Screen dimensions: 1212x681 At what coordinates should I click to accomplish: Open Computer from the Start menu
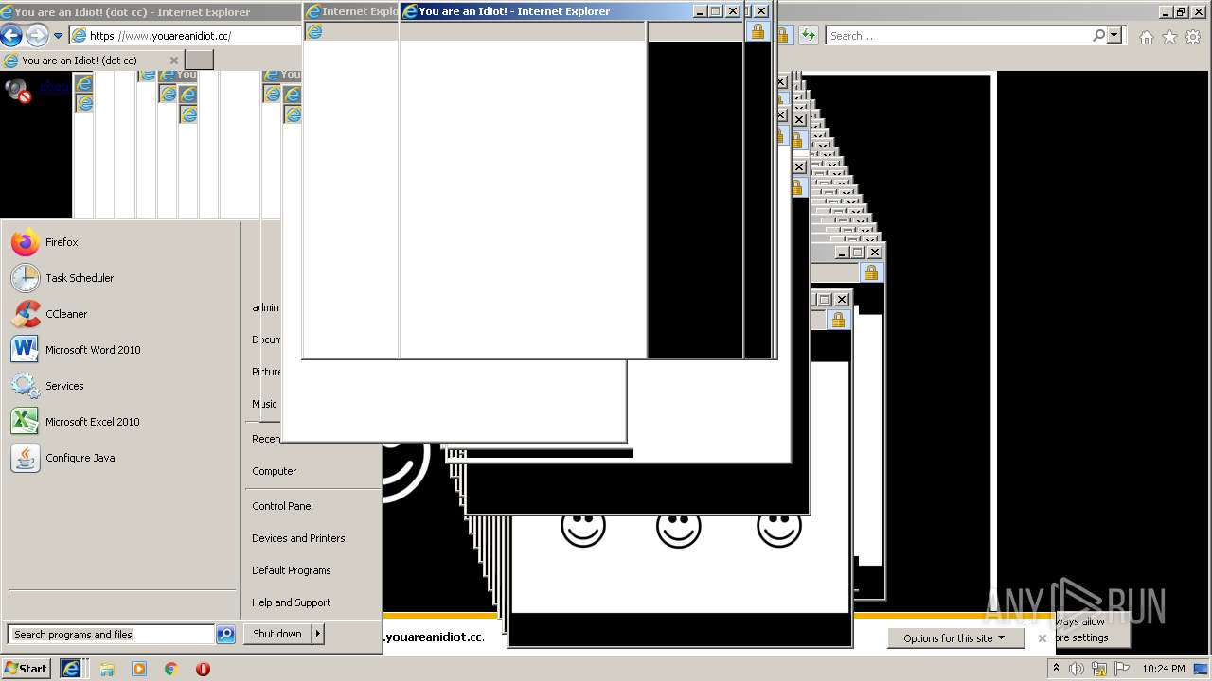coord(275,471)
